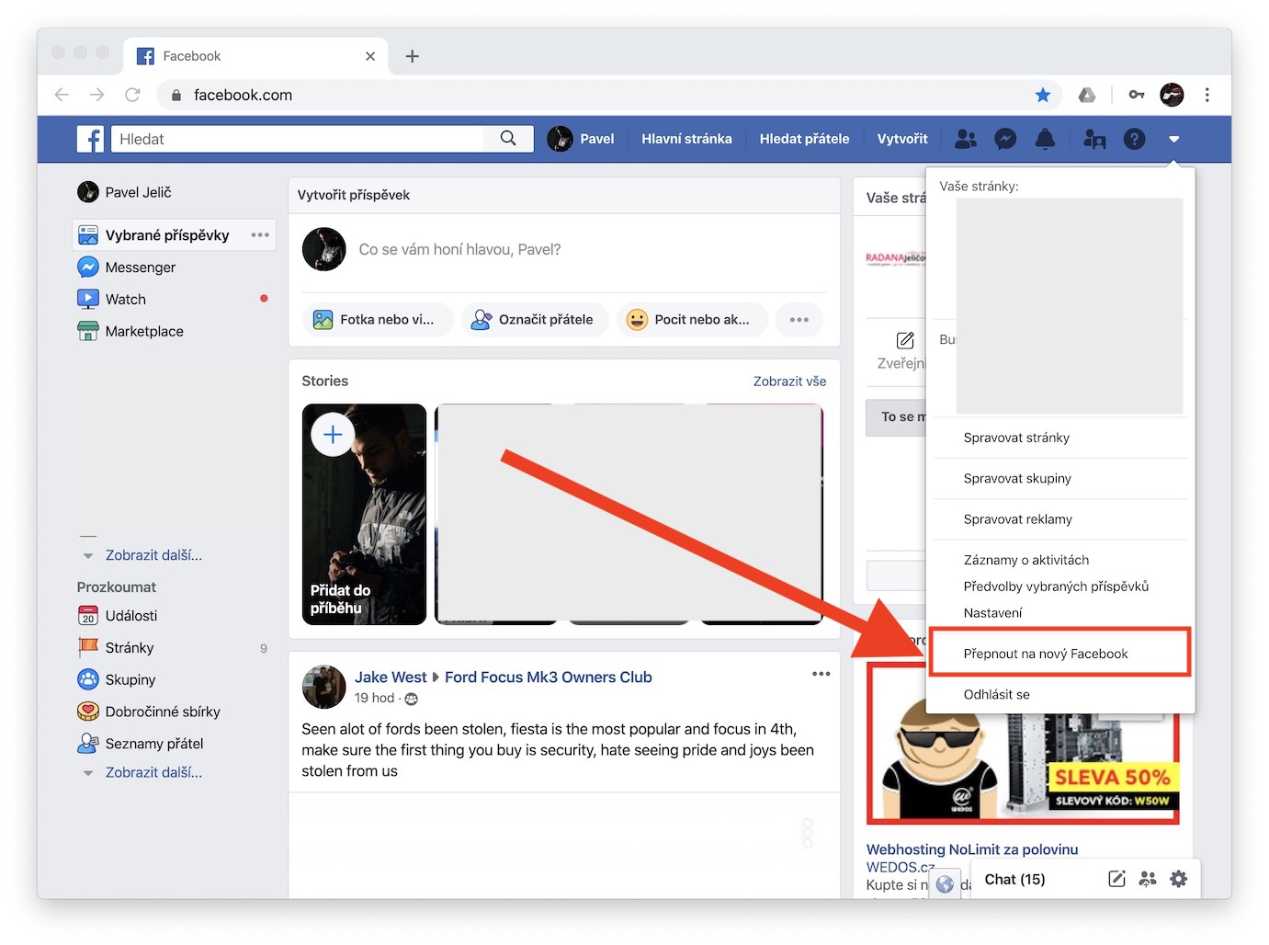The width and height of the screenshot is (1269, 945).
Task: Select 'Přepnout na nový Facebook' menu item
Action: (x=1045, y=654)
